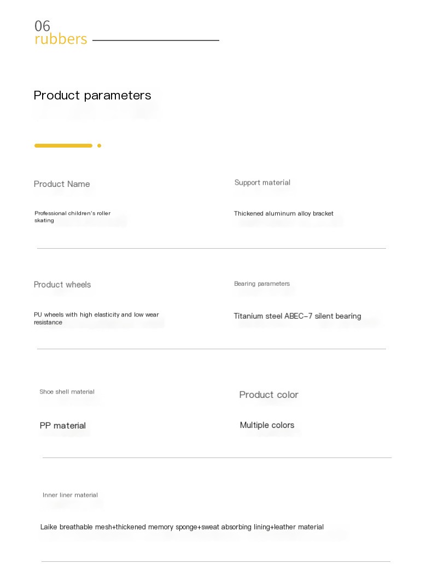Click the 'Support material' label

pos(262,183)
